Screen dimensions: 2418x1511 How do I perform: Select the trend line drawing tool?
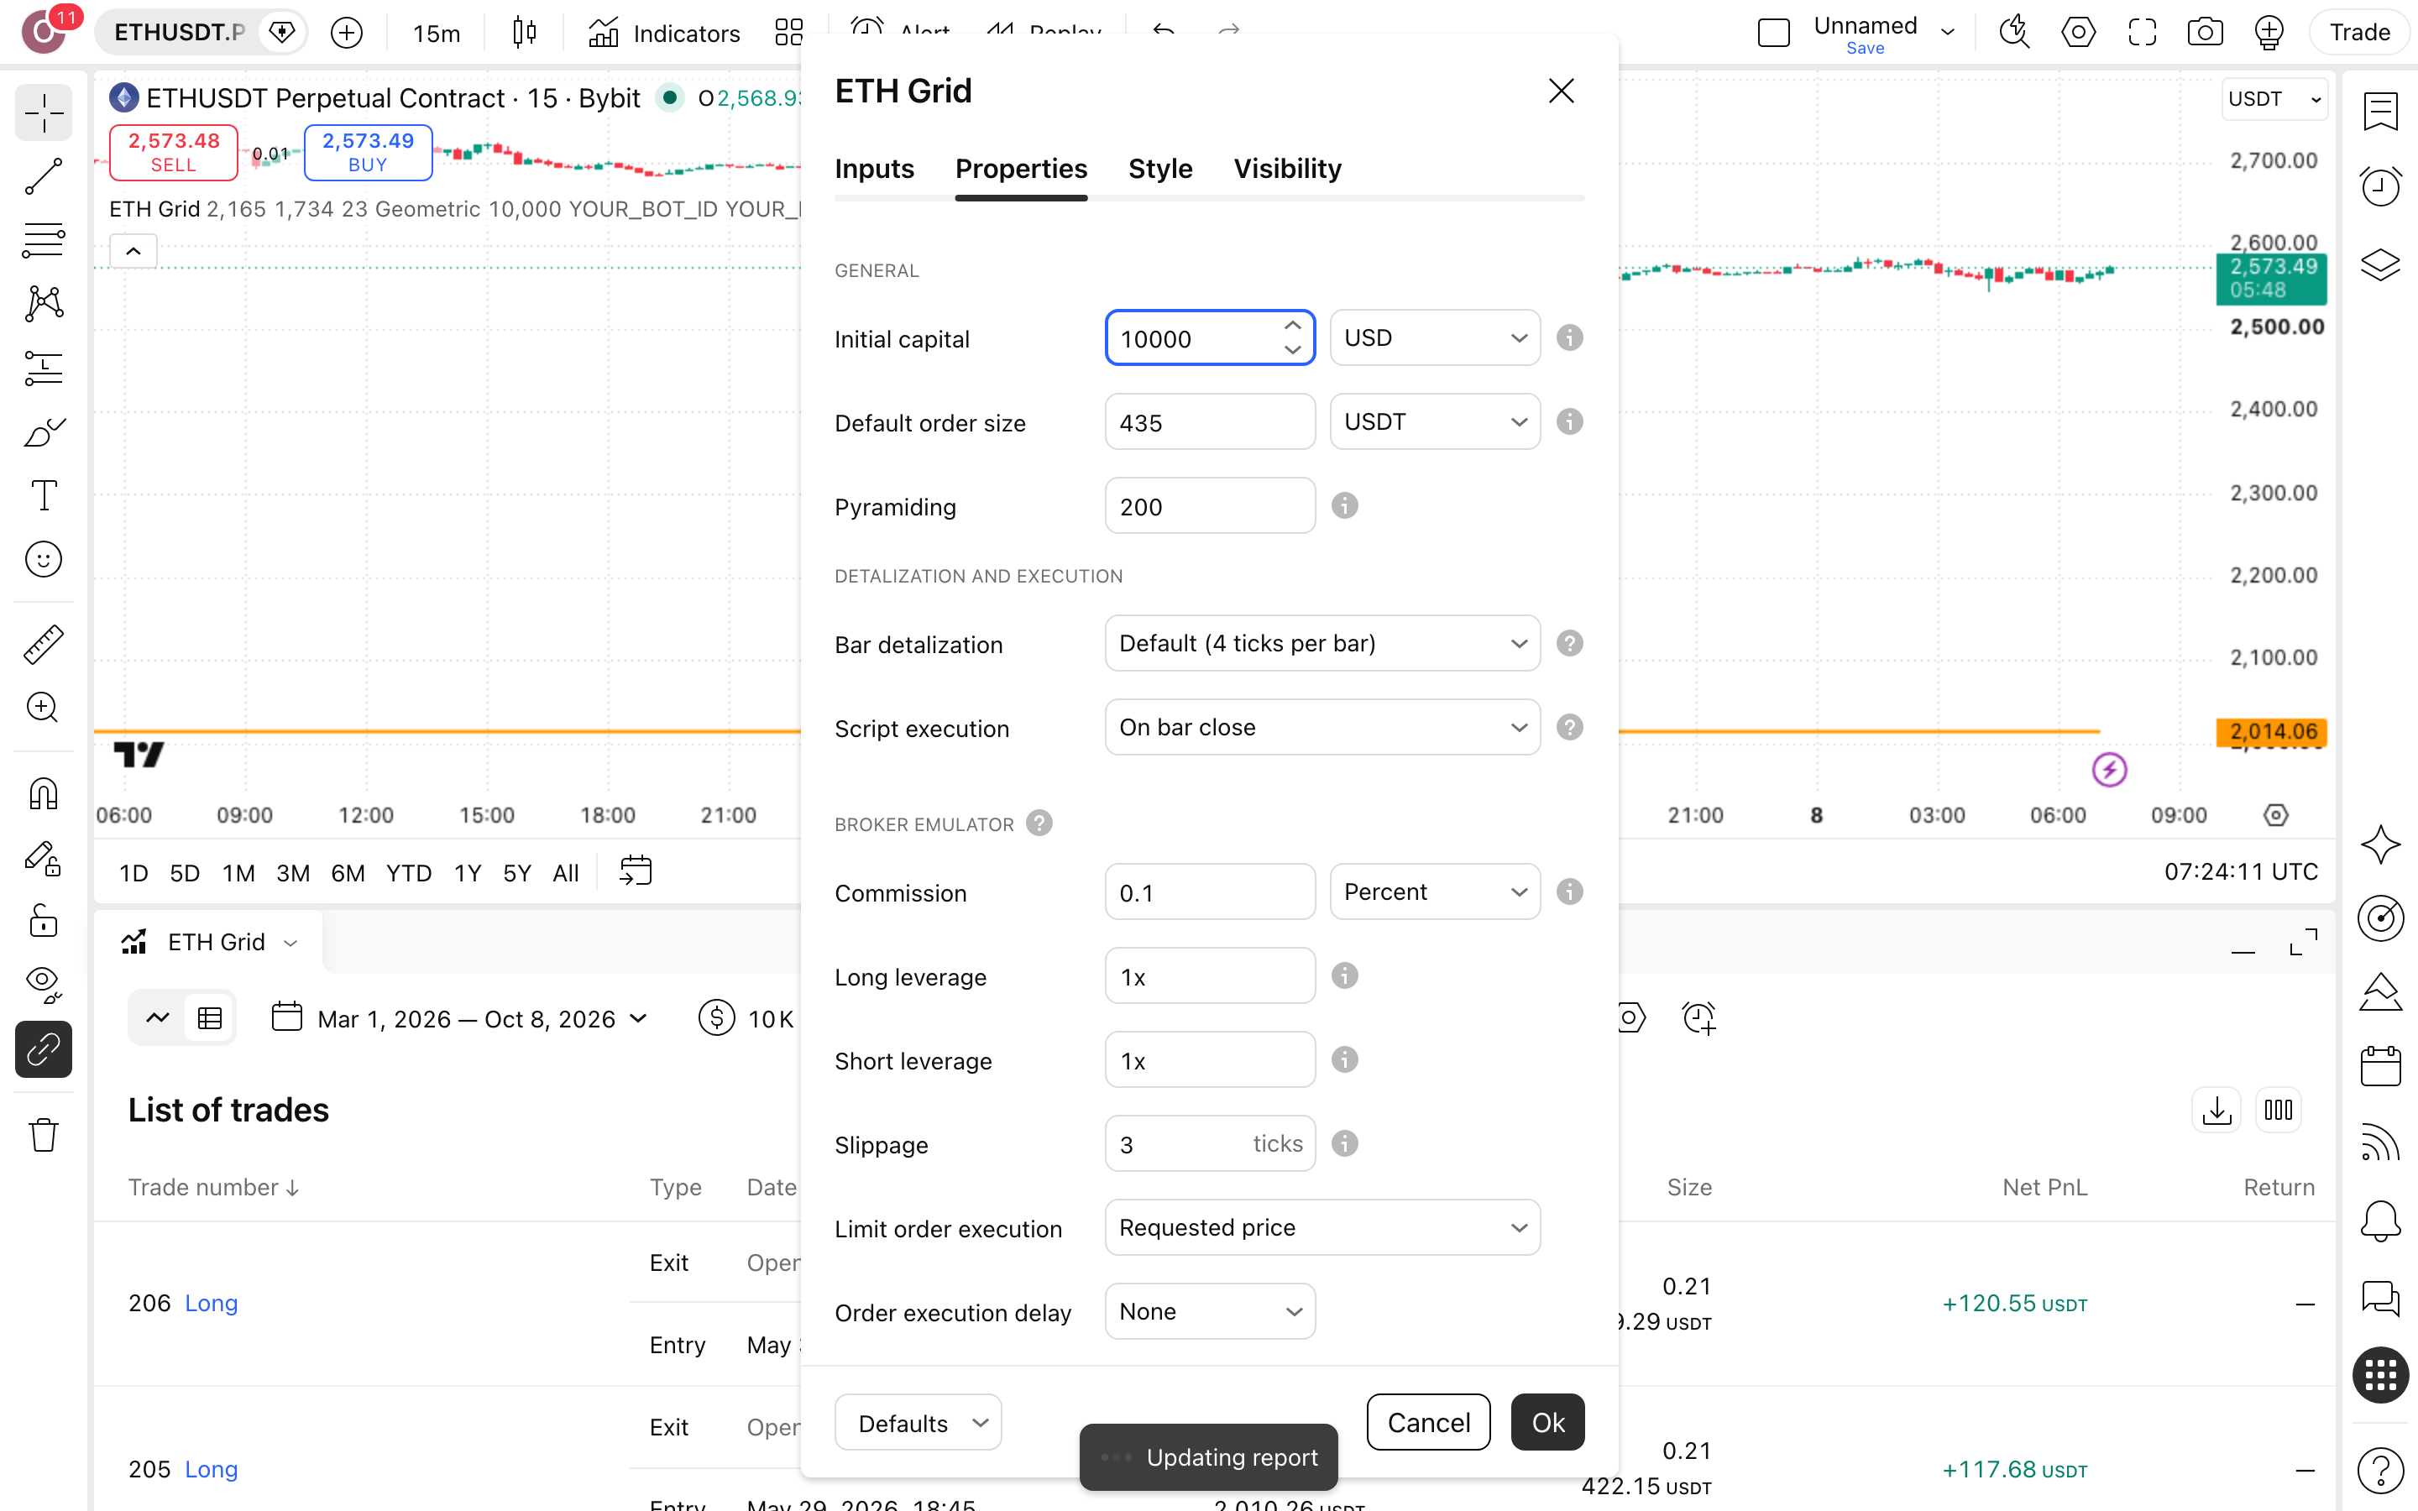tap(44, 176)
